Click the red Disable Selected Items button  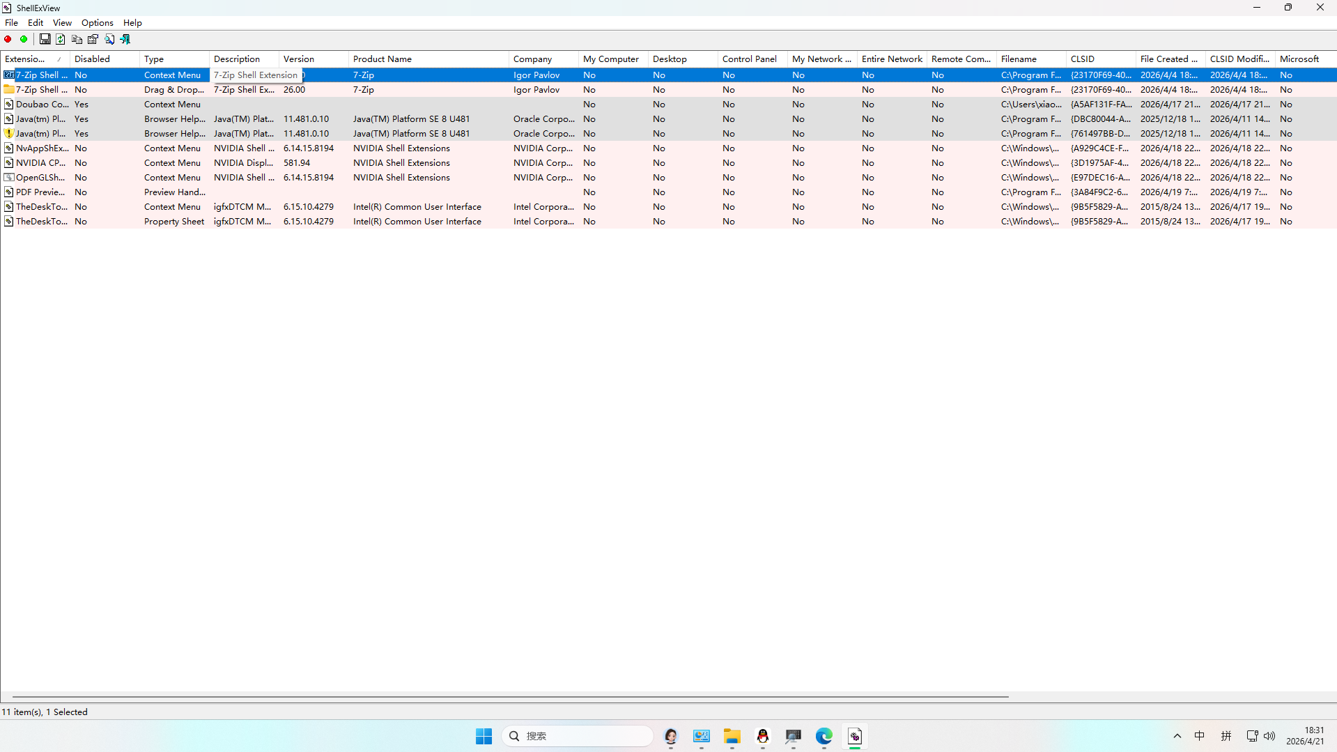[8, 40]
